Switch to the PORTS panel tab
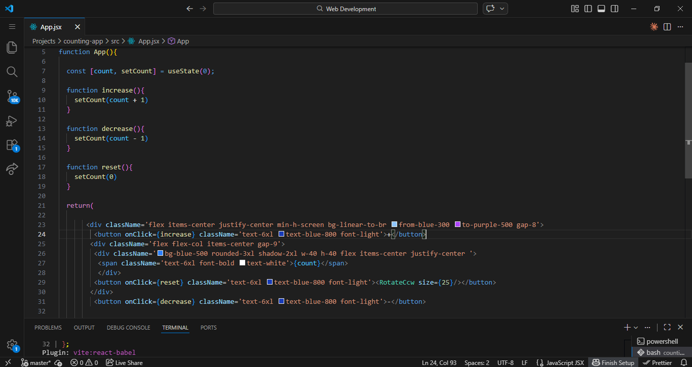Screen dimensions: 692x367 coord(209,327)
